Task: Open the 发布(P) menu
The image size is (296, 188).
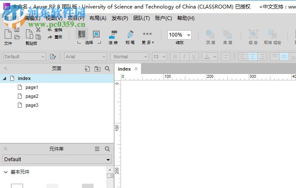Action: (x=120, y=18)
